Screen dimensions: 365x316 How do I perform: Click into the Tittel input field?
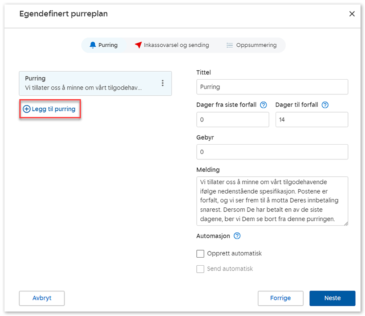(x=272, y=87)
